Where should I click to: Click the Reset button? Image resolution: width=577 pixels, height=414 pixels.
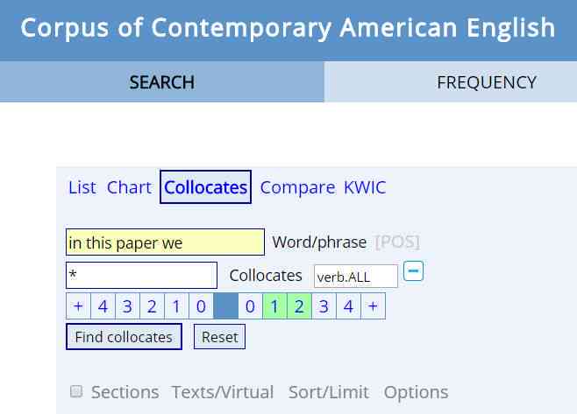coord(220,336)
